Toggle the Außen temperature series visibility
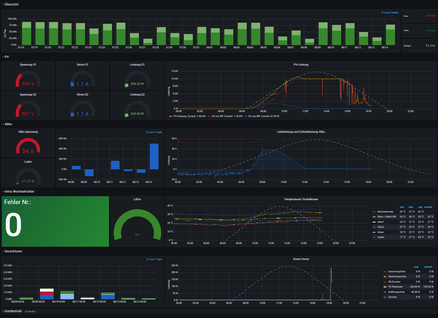Screen dimensions: 438x318 [381, 237]
